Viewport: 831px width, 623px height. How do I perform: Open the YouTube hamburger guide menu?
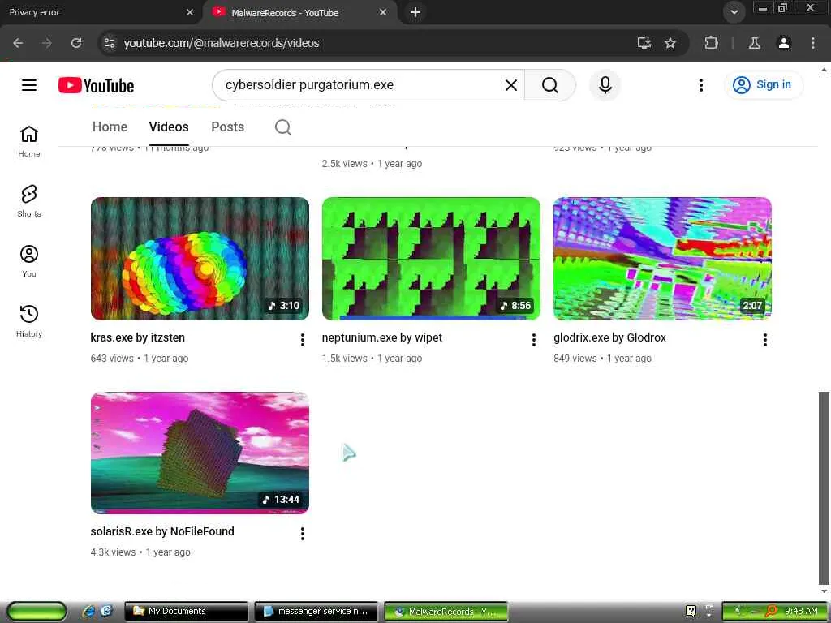click(29, 85)
